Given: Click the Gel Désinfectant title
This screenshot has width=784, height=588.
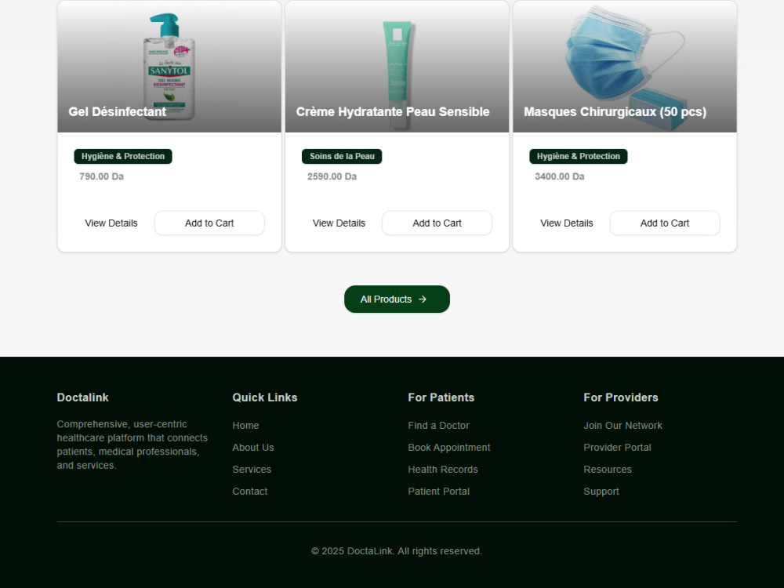Looking at the screenshot, I should pyautogui.click(x=118, y=111).
